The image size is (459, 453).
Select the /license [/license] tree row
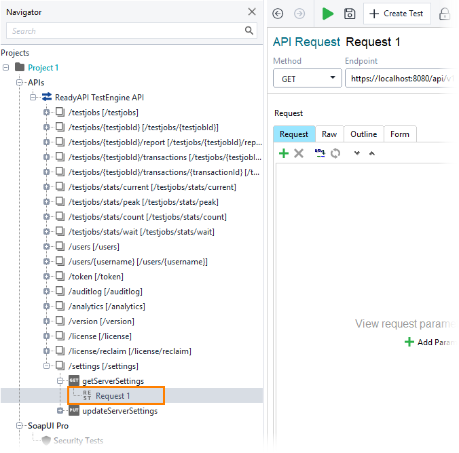(100, 336)
